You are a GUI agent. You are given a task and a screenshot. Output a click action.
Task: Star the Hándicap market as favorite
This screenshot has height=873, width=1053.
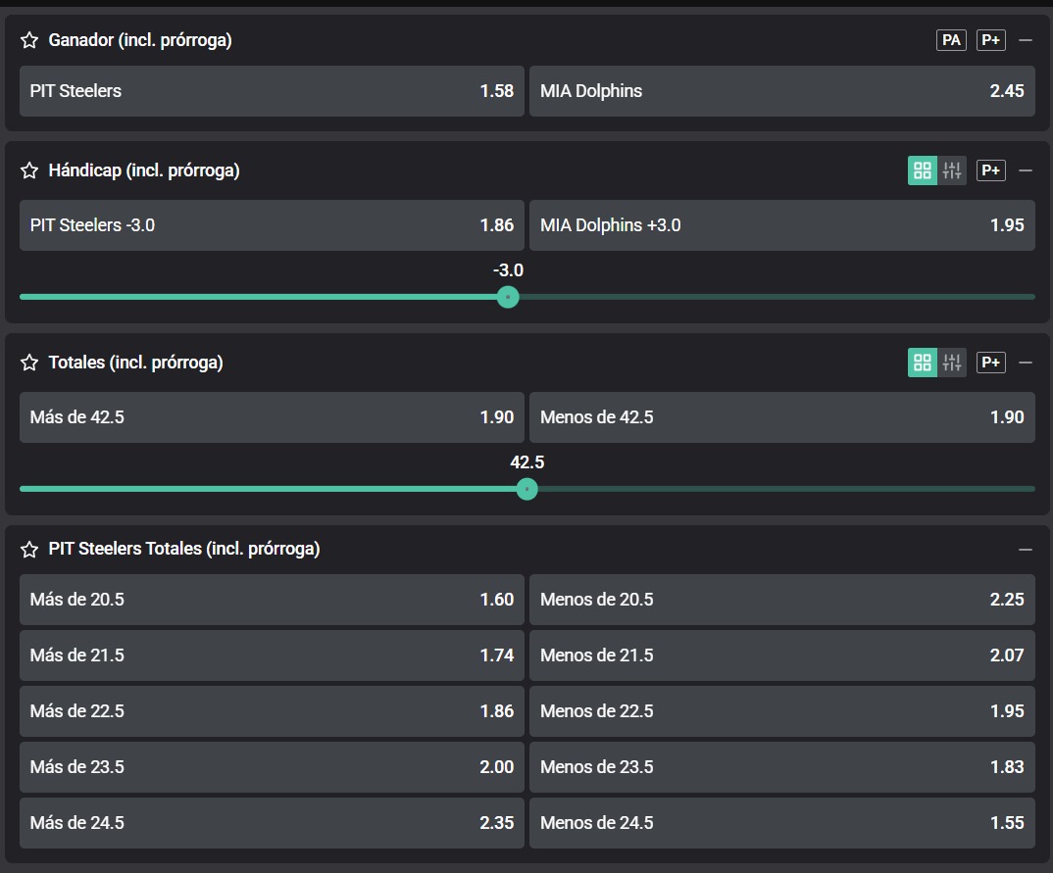[x=29, y=170]
